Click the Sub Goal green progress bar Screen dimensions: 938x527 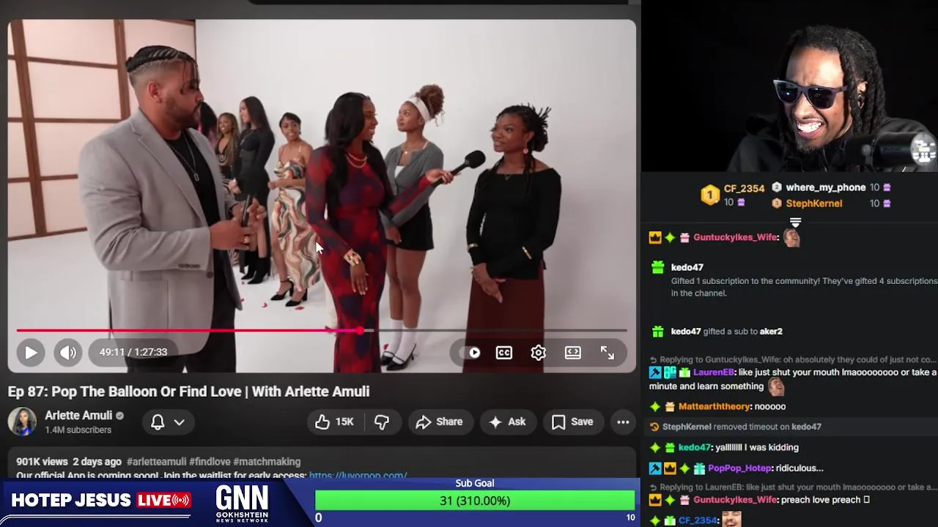click(x=475, y=501)
